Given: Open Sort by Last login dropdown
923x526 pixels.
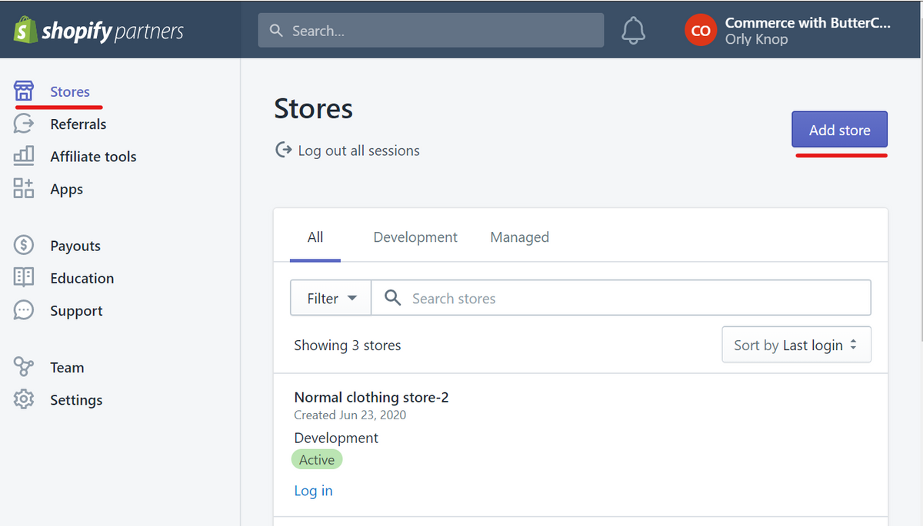Looking at the screenshot, I should click(x=796, y=345).
